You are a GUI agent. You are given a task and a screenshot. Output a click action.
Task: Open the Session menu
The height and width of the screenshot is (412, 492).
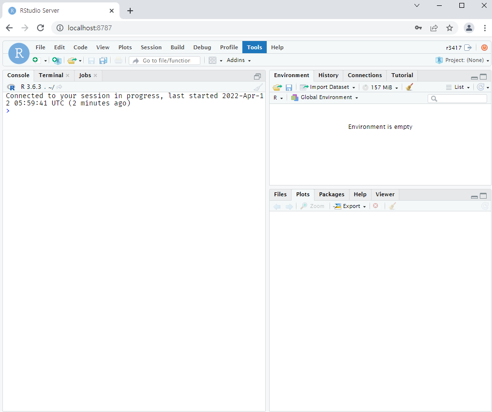[x=151, y=47]
